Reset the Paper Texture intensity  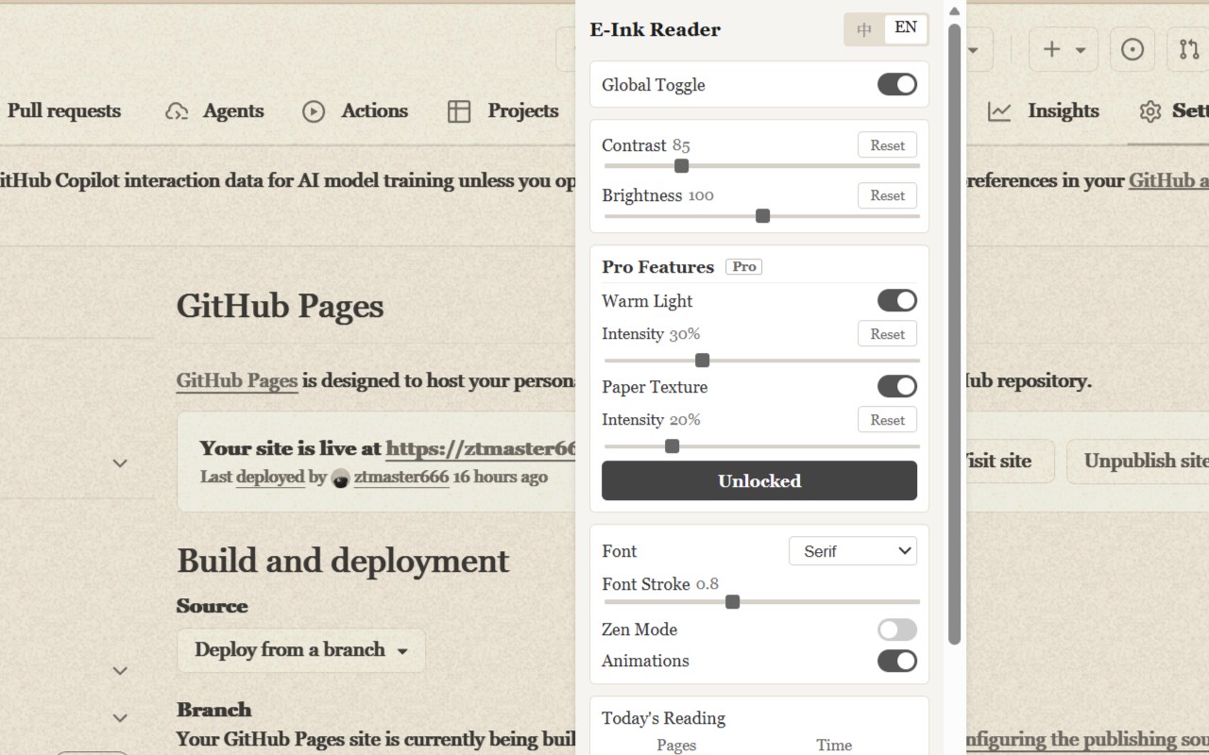click(888, 420)
